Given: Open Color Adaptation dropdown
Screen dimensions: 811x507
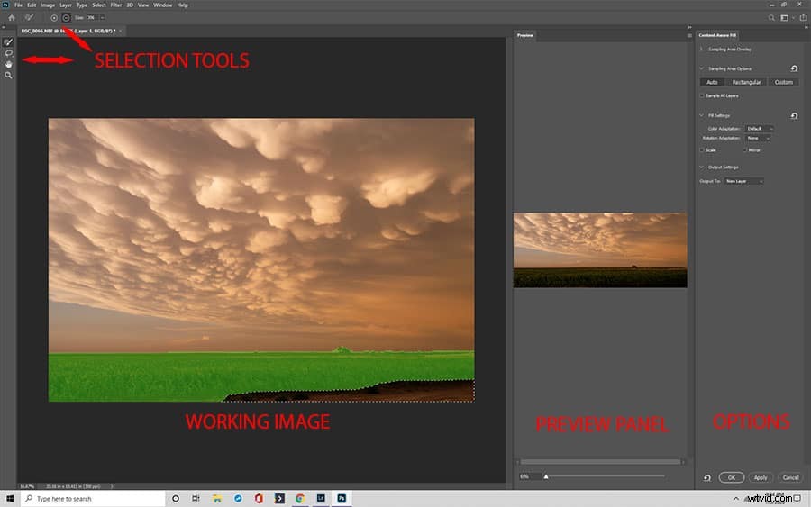Looking at the screenshot, I should pos(759,128).
